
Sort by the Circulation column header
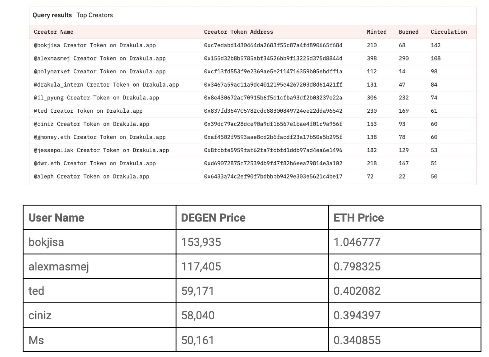pos(449,32)
